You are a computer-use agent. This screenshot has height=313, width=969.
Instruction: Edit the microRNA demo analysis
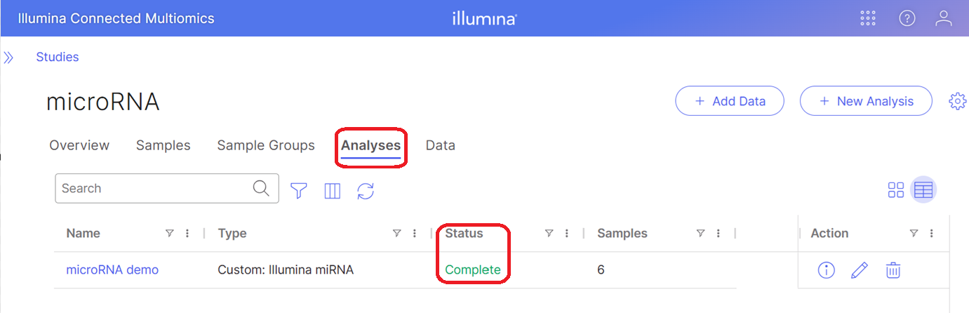(860, 269)
